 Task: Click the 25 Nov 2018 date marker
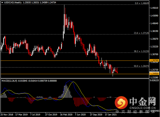pyautogui.click(x=7, y=115)
